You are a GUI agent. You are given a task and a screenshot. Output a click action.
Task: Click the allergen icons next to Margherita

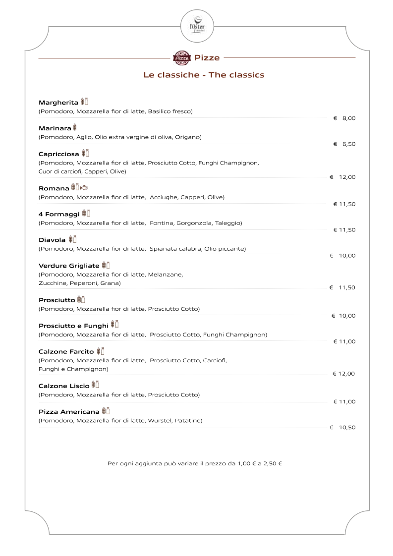pos(84,102)
